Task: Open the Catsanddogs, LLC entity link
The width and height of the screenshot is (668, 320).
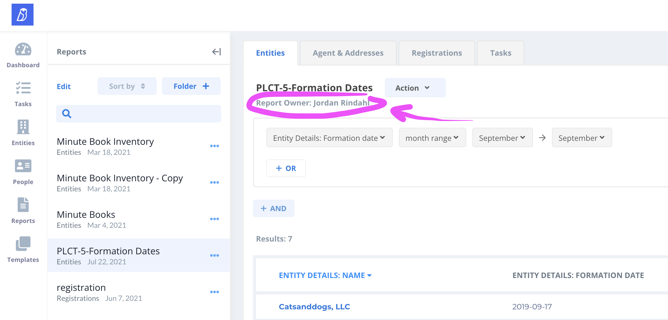Action: coord(314,307)
